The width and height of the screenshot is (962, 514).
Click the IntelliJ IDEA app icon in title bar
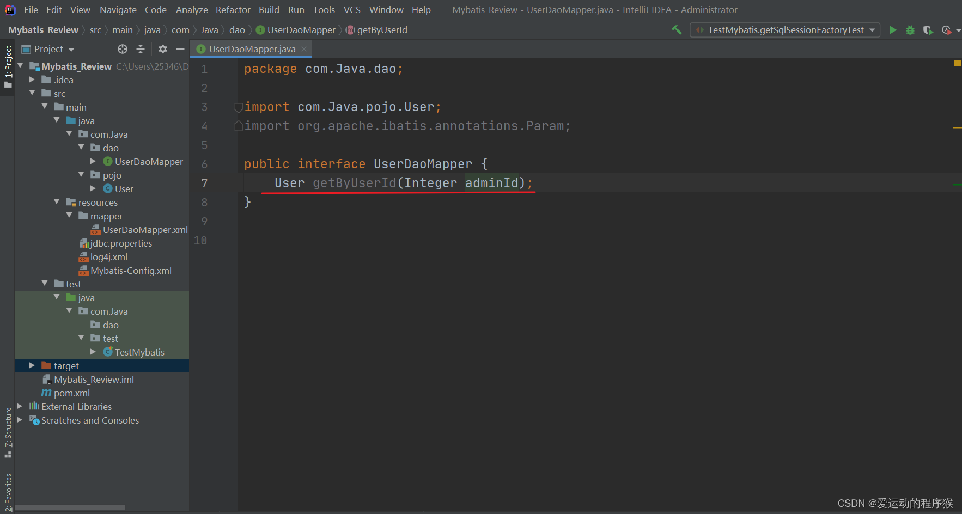[10, 10]
